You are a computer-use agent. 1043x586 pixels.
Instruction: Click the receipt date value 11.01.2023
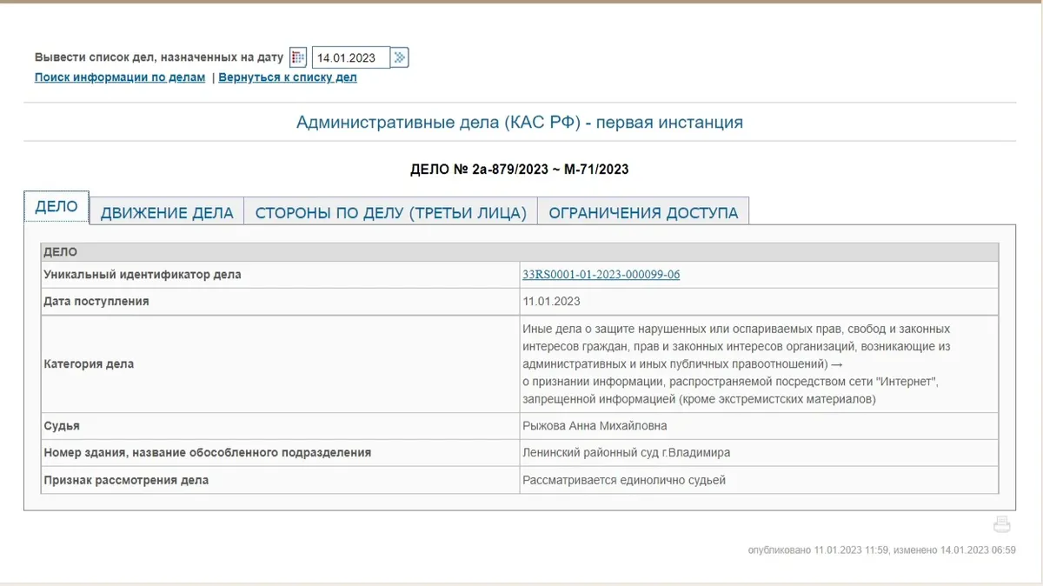point(551,302)
